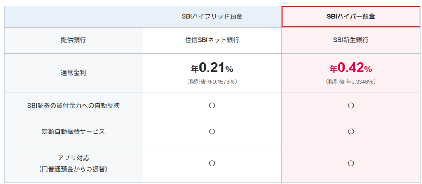Click the 税引後 年0.3346% note
This screenshot has height=184, width=422.
point(351,82)
